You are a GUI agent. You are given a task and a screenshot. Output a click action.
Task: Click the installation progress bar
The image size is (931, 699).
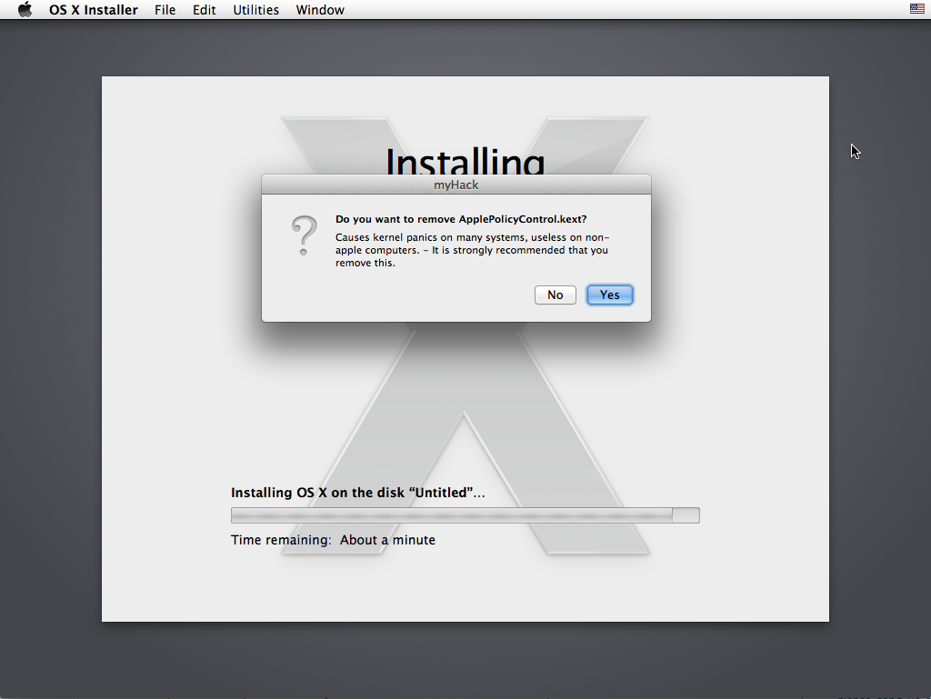[x=465, y=515]
